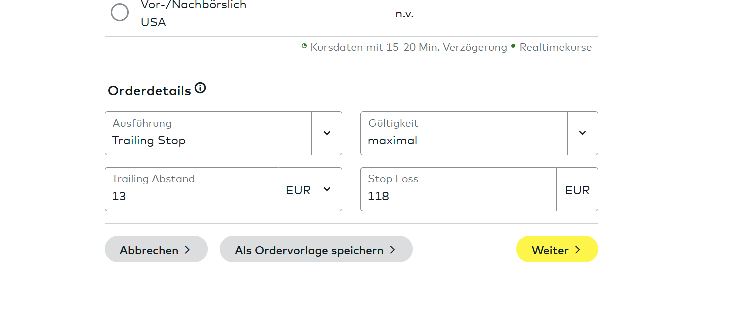This screenshot has height=325, width=733.
Task: Click the arrow icon inside Abbrechen button
Action: click(187, 250)
